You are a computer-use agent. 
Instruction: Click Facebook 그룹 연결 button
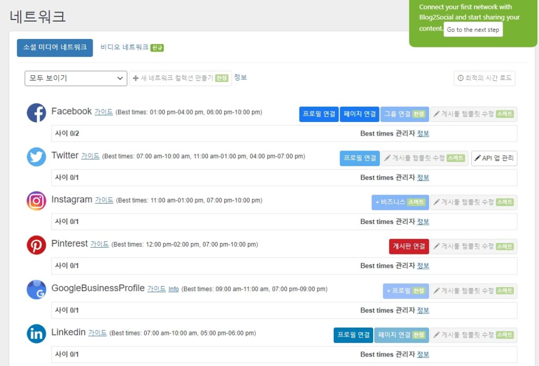405,114
